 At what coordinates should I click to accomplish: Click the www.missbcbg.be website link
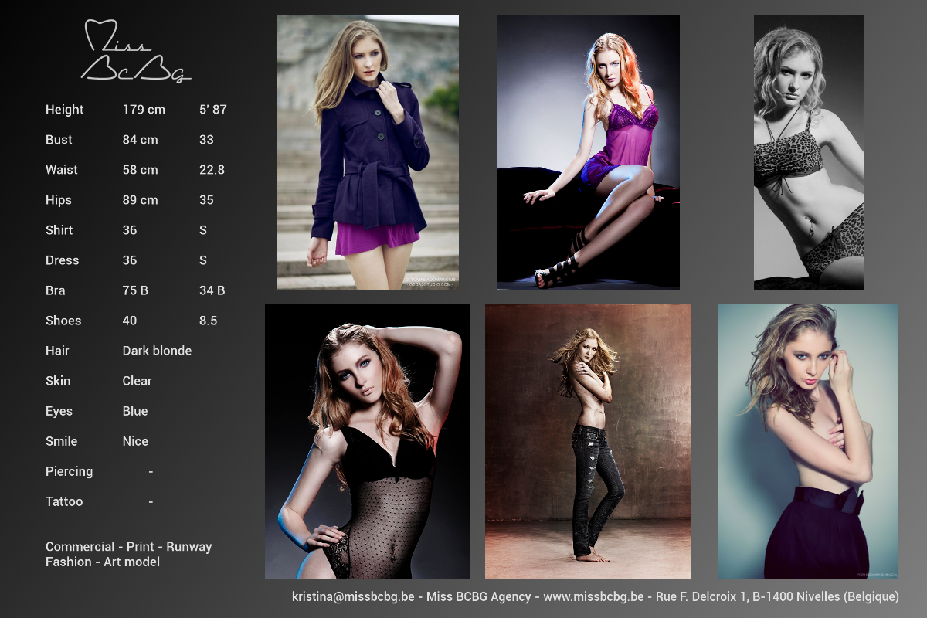pos(593,596)
